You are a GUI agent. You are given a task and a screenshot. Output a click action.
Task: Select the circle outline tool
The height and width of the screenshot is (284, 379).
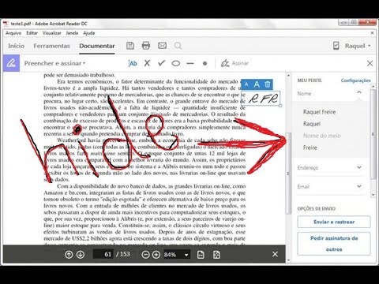pyautogui.click(x=176, y=63)
